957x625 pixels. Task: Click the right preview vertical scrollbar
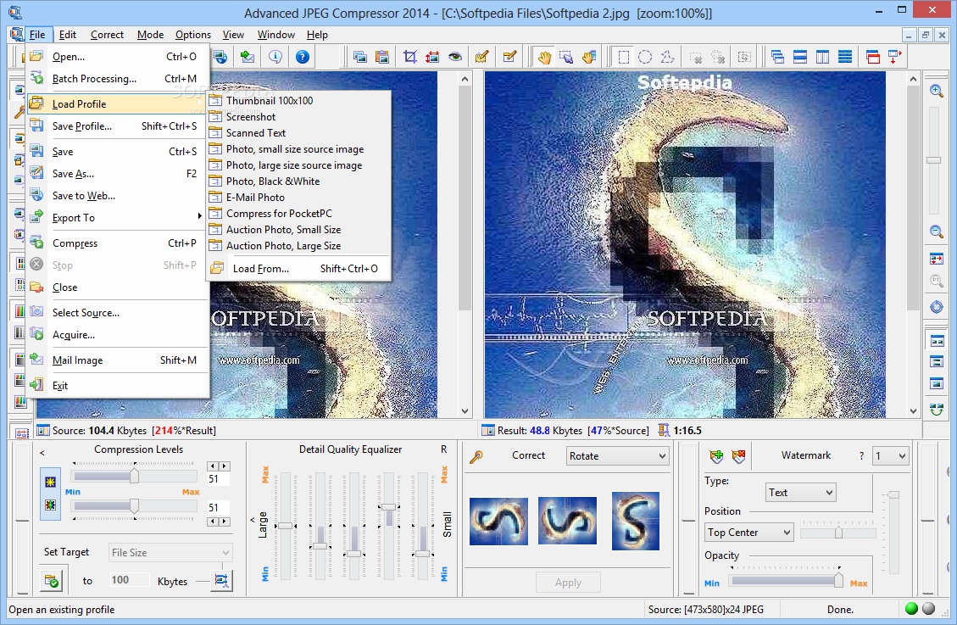tap(913, 245)
